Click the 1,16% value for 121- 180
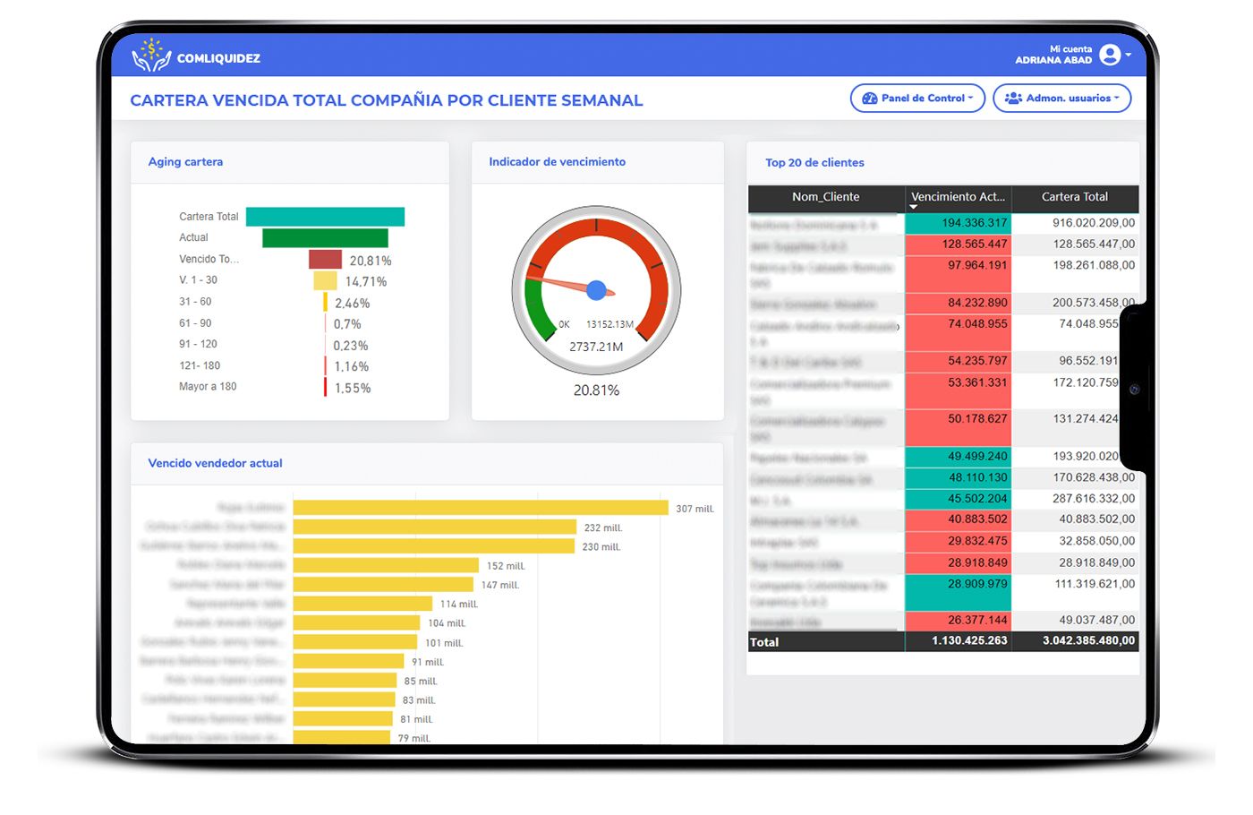The height and width of the screenshot is (815, 1253). click(352, 366)
